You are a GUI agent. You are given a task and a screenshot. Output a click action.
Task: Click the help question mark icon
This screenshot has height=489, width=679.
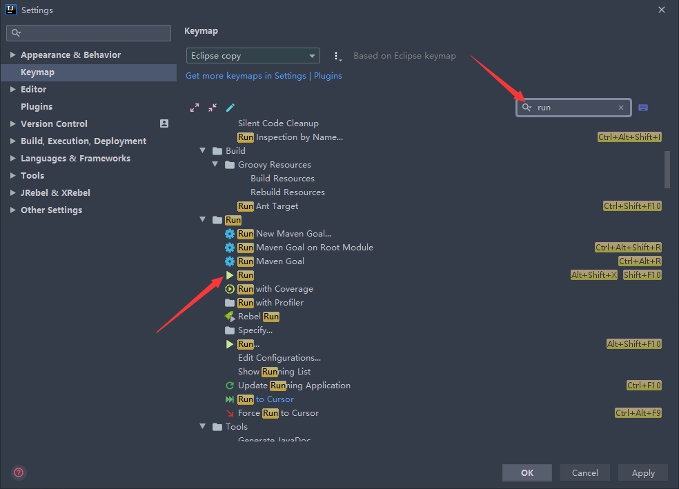pyautogui.click(x=19, y=472)
